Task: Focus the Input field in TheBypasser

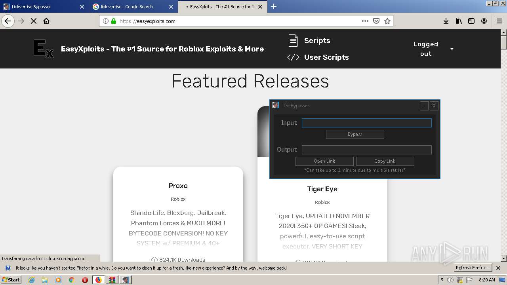Action: pos(367,123)
